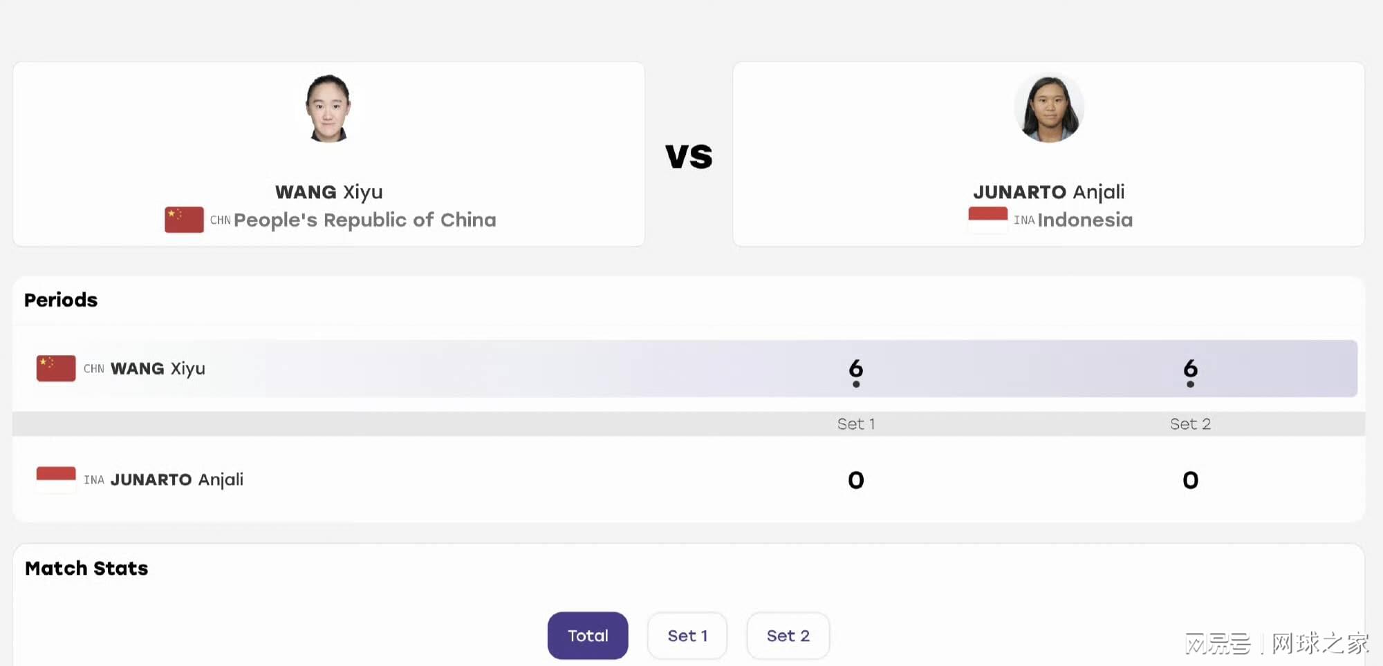Open JUNARTO Anjali's profile photo

pos(1049,108)
